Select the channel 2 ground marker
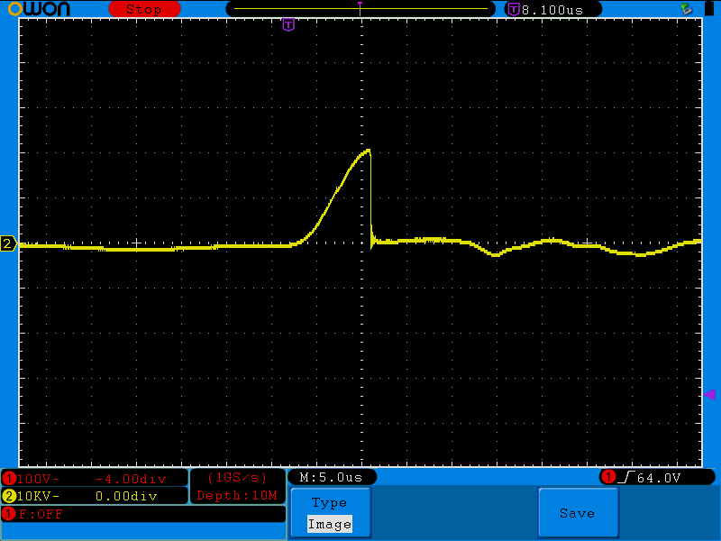The height and width of the screenshot is (541, 721). tap(8, 243)
